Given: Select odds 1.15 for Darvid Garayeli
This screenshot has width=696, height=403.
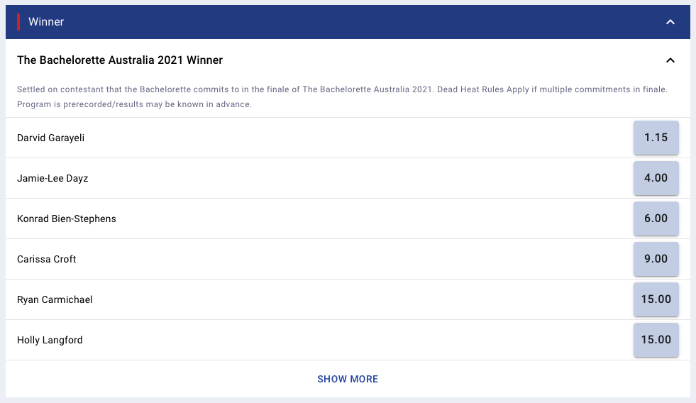Looking at the screenshot, I should point(656,138).
